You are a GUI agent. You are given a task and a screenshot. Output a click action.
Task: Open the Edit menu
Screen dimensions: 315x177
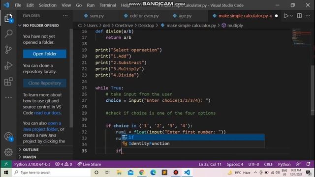(30, 5)
